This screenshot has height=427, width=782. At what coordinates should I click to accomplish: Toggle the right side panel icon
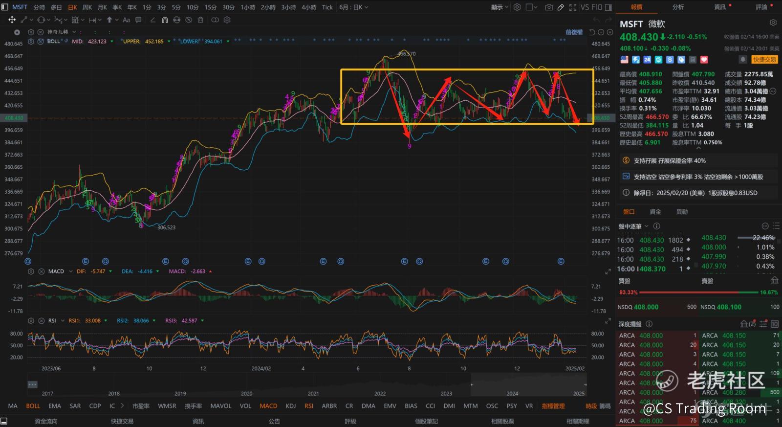tap(608, 7)
